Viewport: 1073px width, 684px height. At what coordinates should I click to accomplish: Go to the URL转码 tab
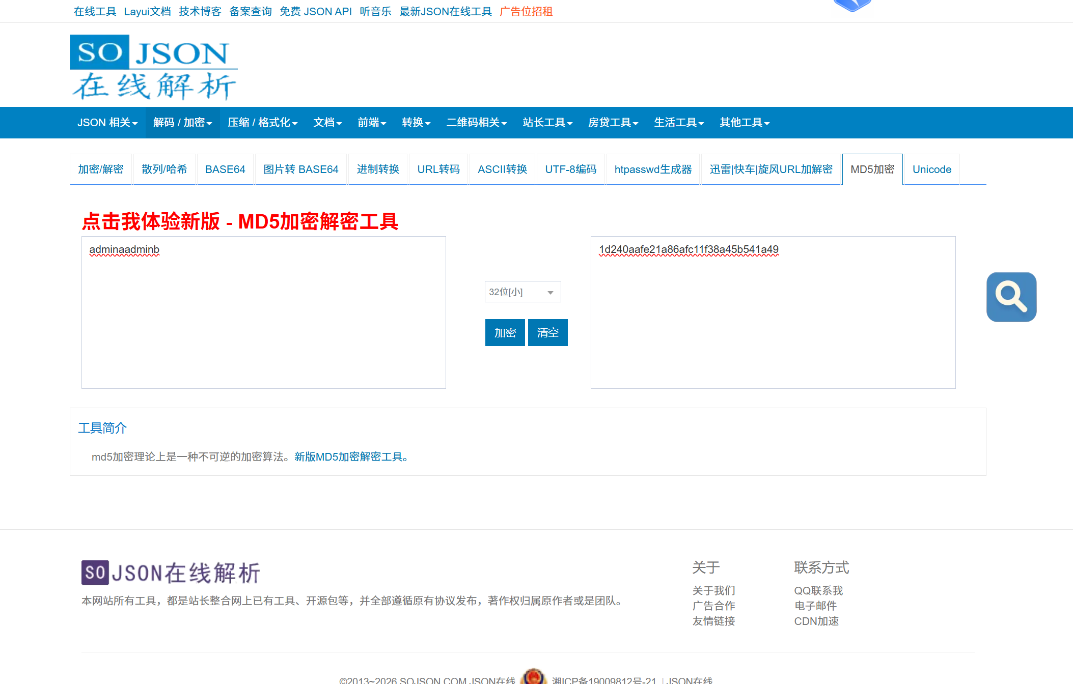[x=438, y=169]
